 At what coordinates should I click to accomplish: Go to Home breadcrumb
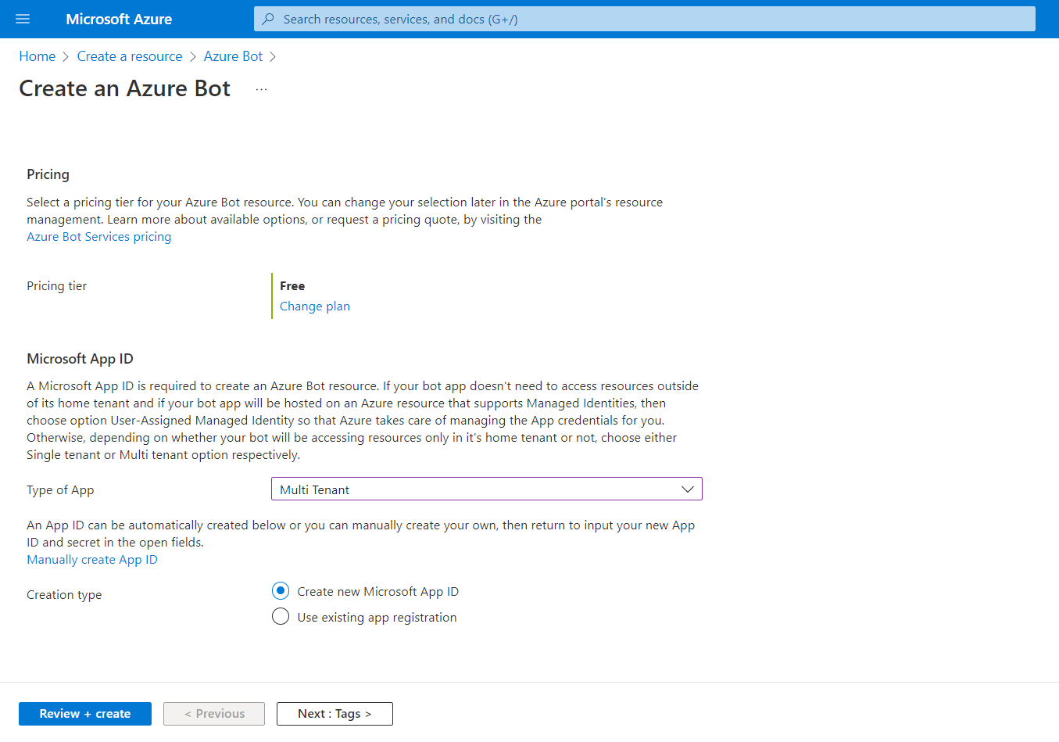[38, 56]
